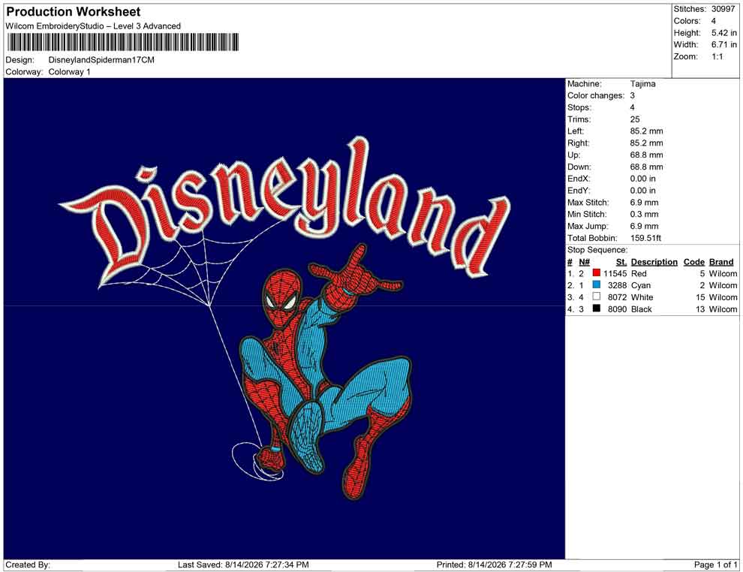Click the 'Description' column header
The height and width of the screenshot is (572, 743).
(654, 262)
